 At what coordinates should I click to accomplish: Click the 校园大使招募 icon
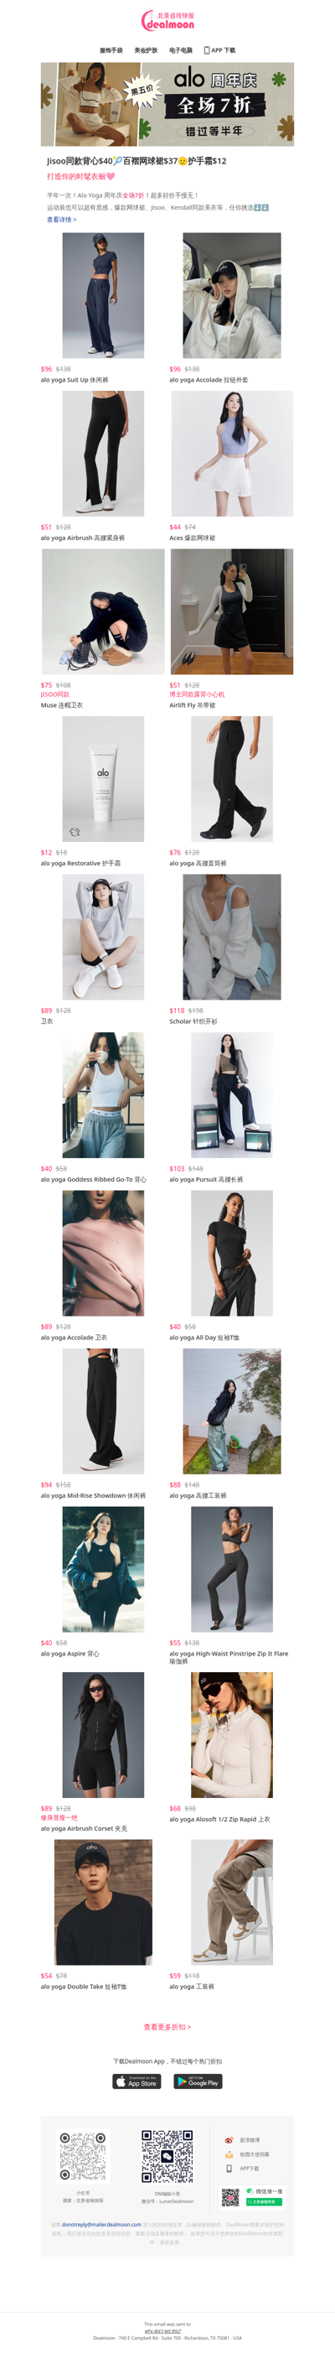pos(229,2154)
